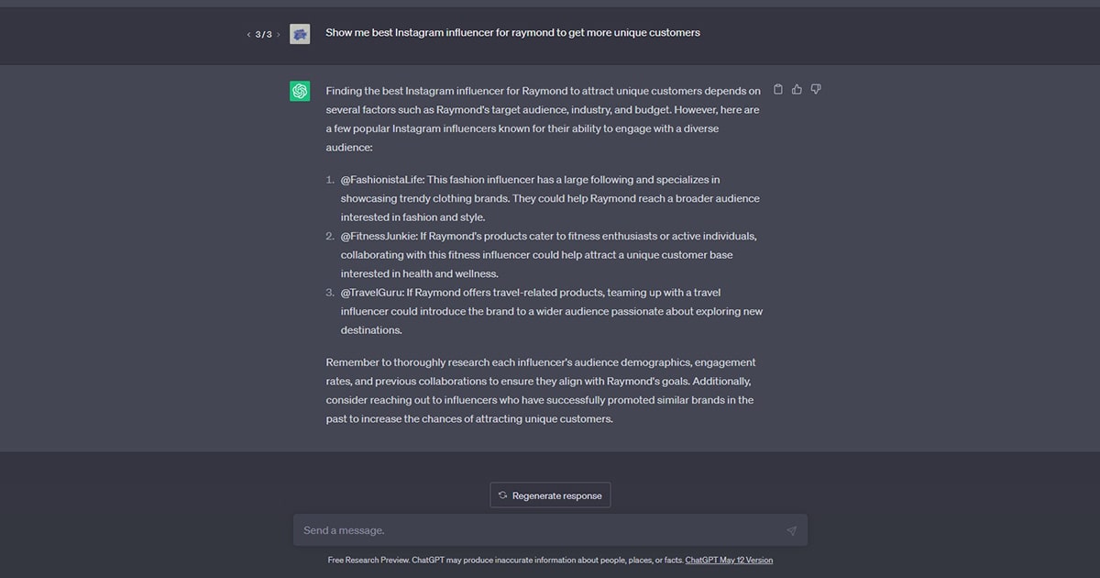Click the @TravelGuru list item
The width and height of the screenshot is (1100, 578).
[x=551, y=311]
